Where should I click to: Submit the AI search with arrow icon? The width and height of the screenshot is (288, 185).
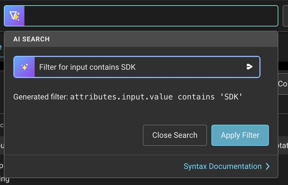(249, 67)
